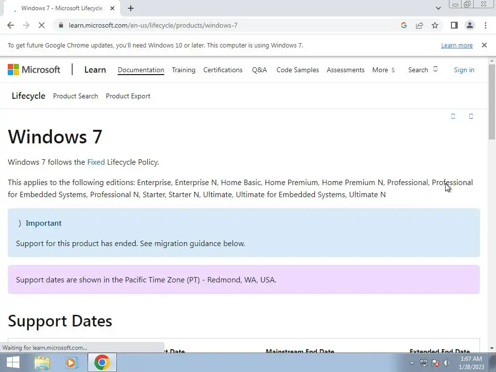Bookmark this page with star icon
This screenshot has width=496, height=372.
coord(435,25)
